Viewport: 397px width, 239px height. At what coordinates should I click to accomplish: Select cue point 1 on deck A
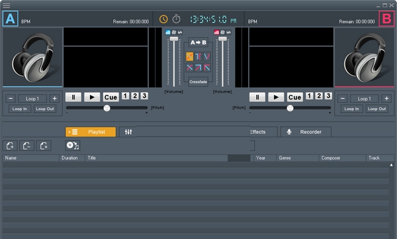[x=125, y=96]
